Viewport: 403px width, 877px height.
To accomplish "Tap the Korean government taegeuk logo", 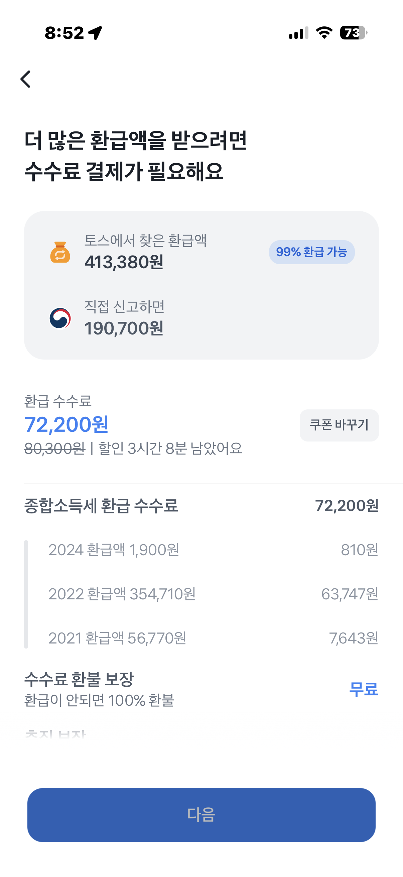I will pos(60,319).
